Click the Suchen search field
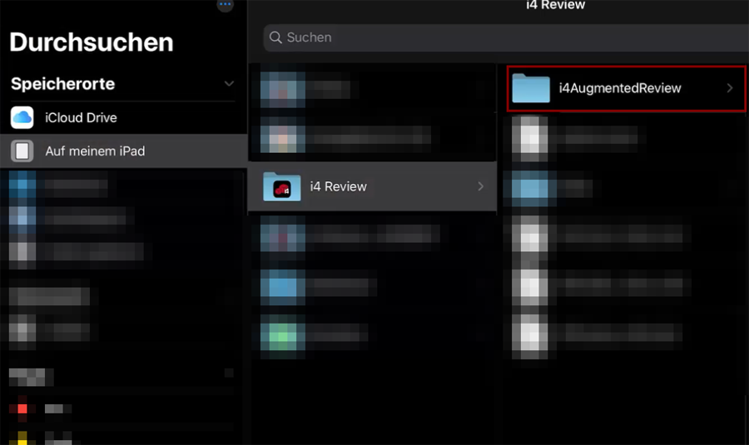 click(506, 37)
